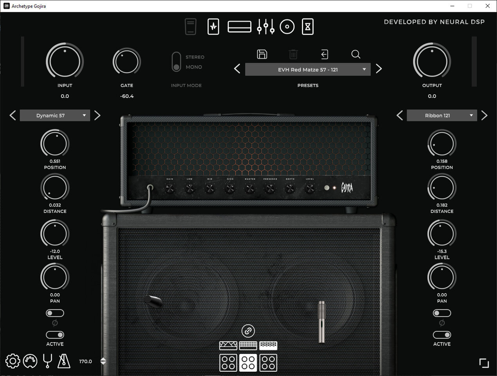
Task: Click the Ribbon 121 DISTANCE knob
Action: click(x=442, y=188)
